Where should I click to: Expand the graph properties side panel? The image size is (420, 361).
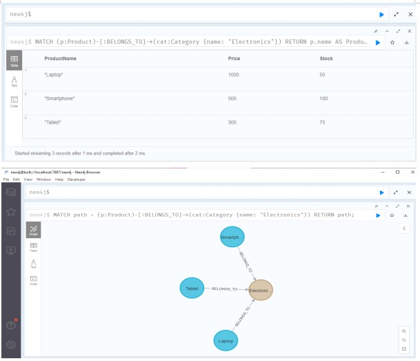pyautogui.click(x=403, y=228)
